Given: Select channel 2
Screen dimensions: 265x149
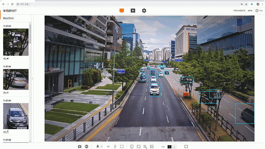Looking at the screenshot, I should click(174, 147).
